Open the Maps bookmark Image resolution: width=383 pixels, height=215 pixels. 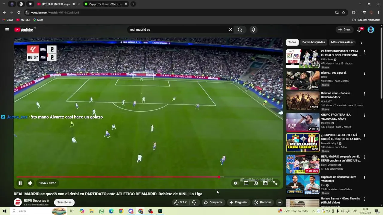click(x=38, y=20)
